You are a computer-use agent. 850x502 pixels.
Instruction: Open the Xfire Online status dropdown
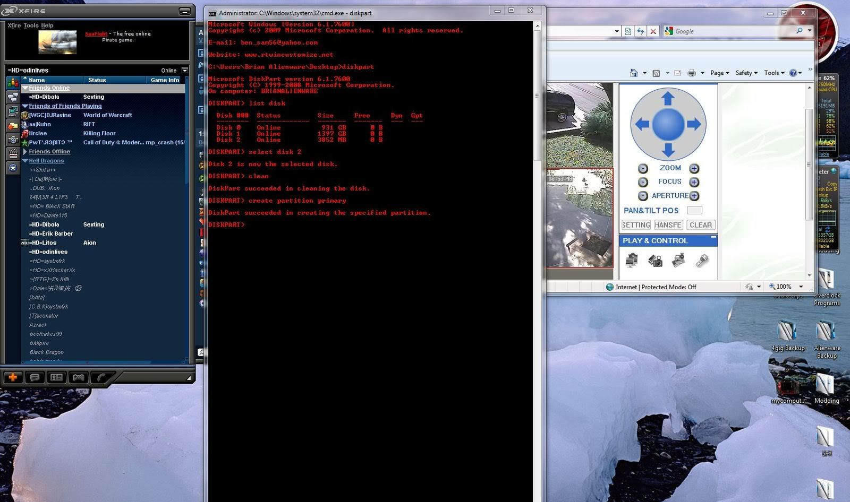pos(185,70)
